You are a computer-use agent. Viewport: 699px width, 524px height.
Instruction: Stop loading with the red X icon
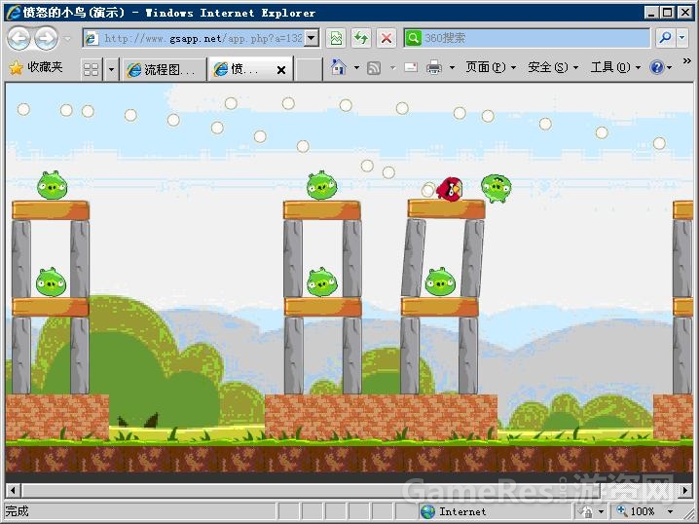pyautogui.click(x=386, y=38)
